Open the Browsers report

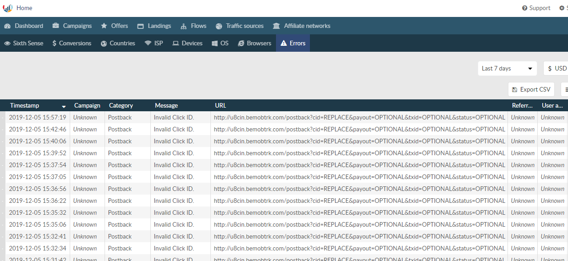255,43
